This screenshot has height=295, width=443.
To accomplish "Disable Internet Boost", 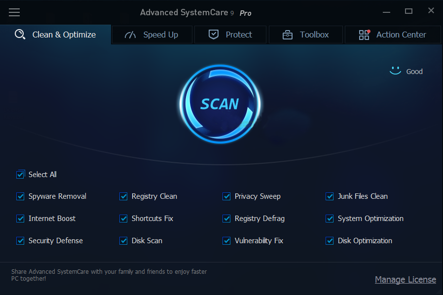I will coord(21,219).
